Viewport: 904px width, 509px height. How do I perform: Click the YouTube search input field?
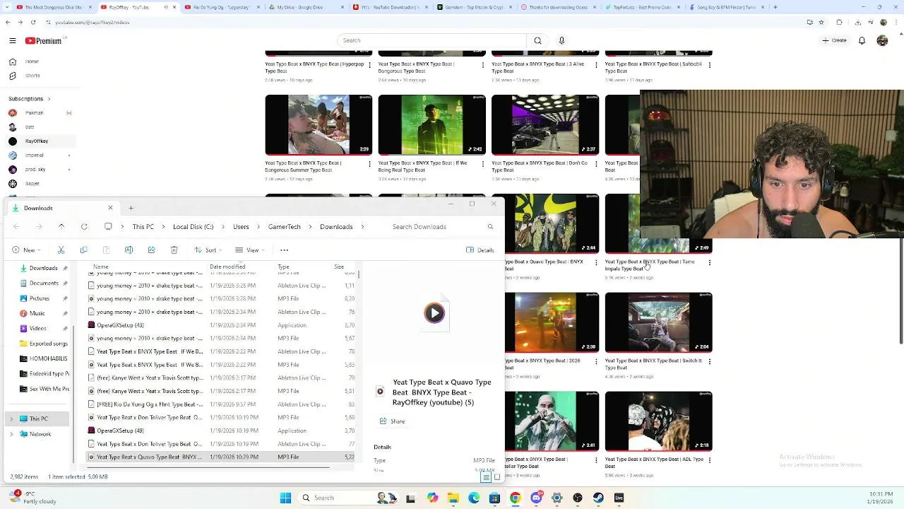pyautogui.click(x=432, y=40)
